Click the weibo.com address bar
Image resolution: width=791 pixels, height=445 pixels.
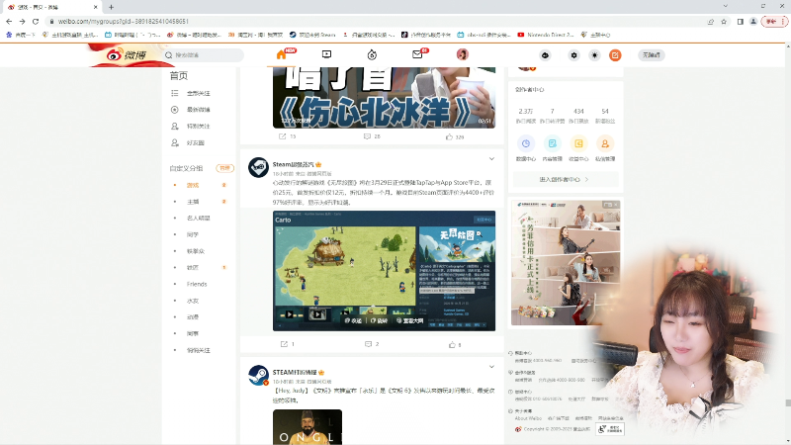(x=376, y=21)
